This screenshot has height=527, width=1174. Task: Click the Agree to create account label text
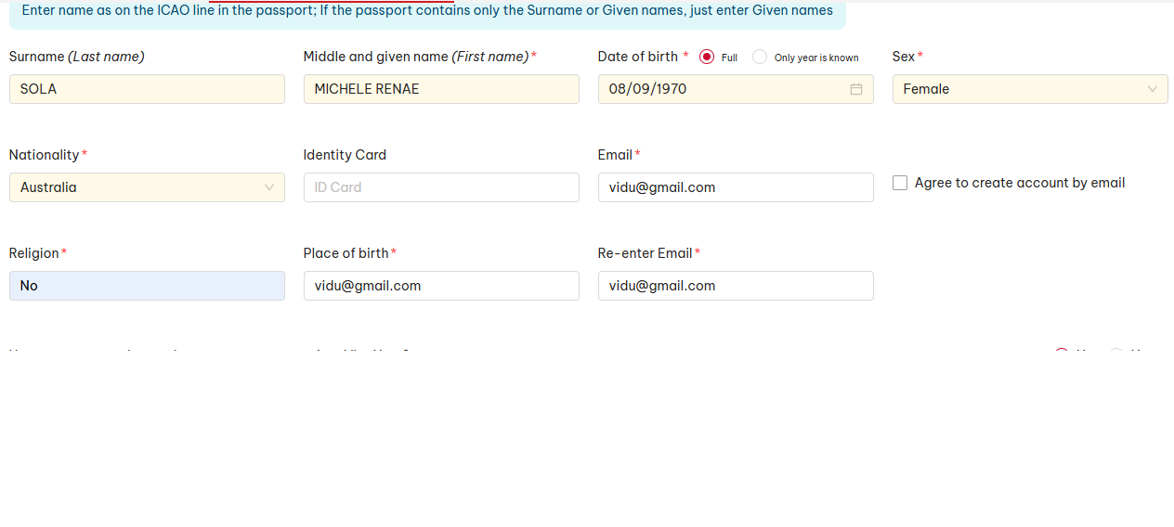(x=1020, y=183)
